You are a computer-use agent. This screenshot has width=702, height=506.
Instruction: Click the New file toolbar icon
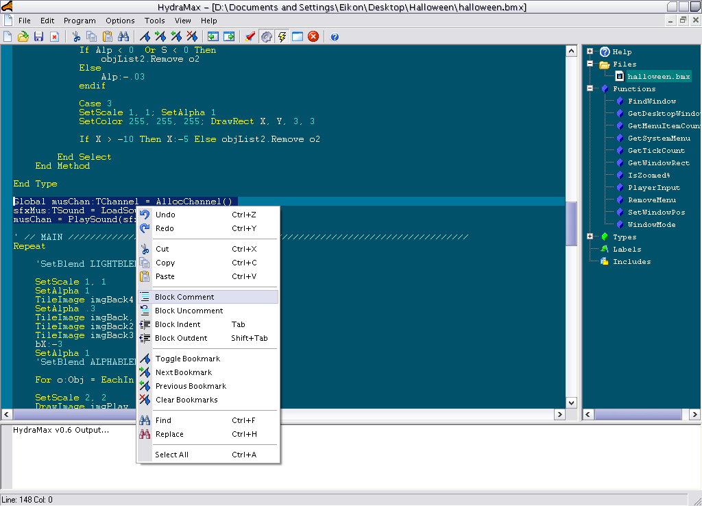pos(8,36)
